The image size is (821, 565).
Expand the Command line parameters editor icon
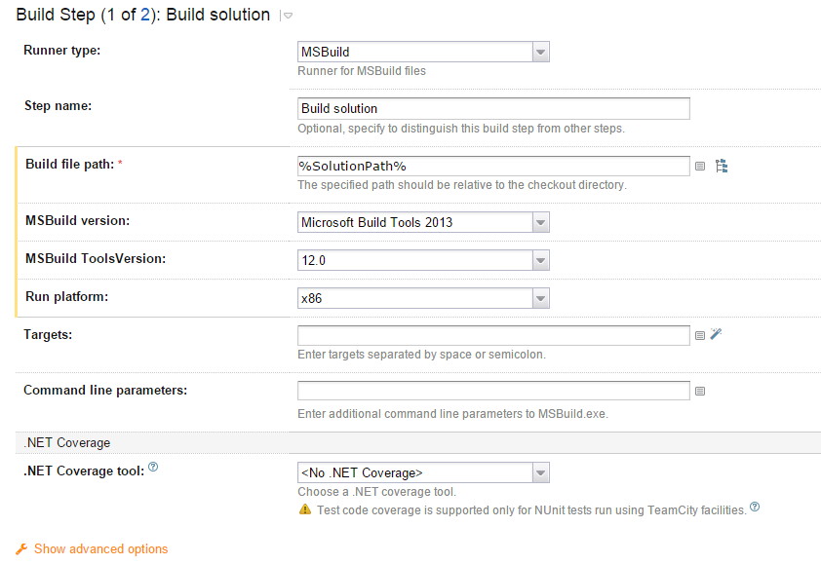[700, 392]
